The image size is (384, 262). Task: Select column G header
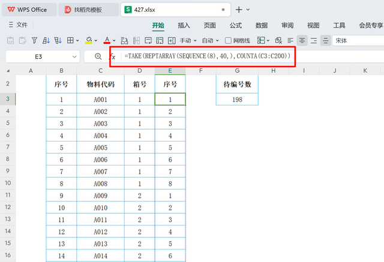237,71
